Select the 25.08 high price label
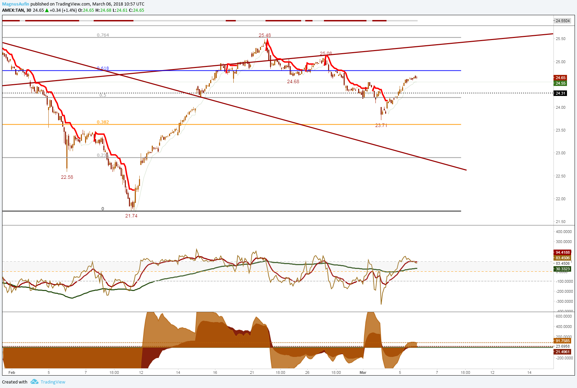577x388 pixels. [x=326, y=54]
